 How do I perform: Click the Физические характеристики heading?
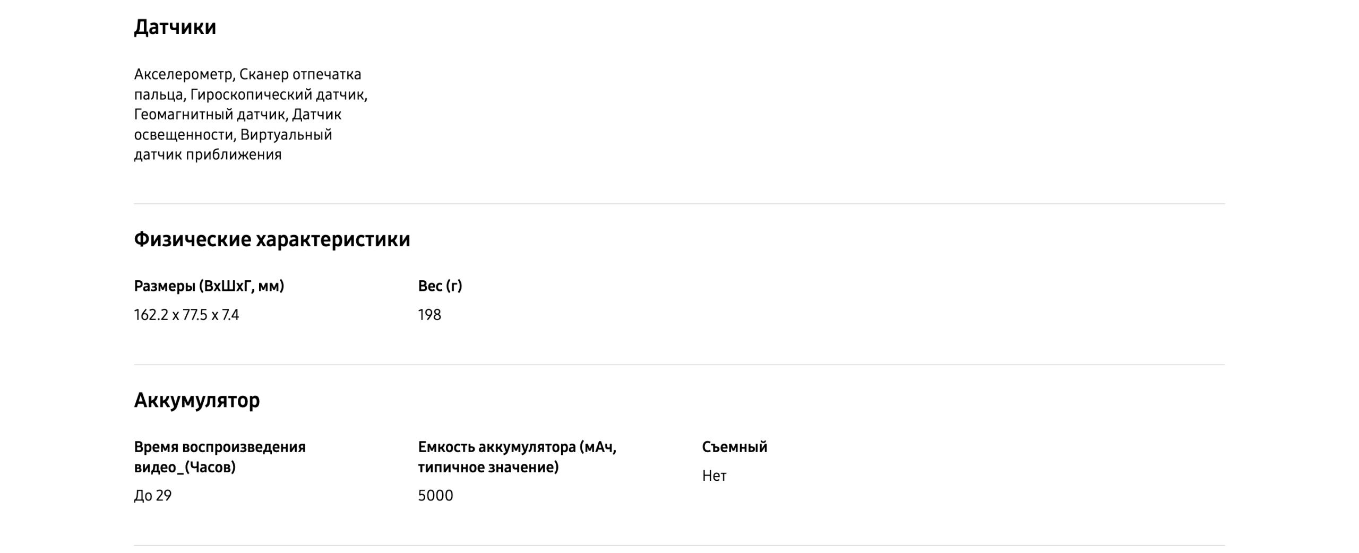[x=272, y=239]
